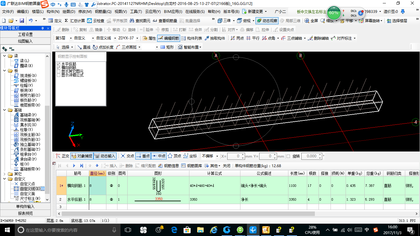Toggle 垂点 perpendicular snap

point(143,156)
